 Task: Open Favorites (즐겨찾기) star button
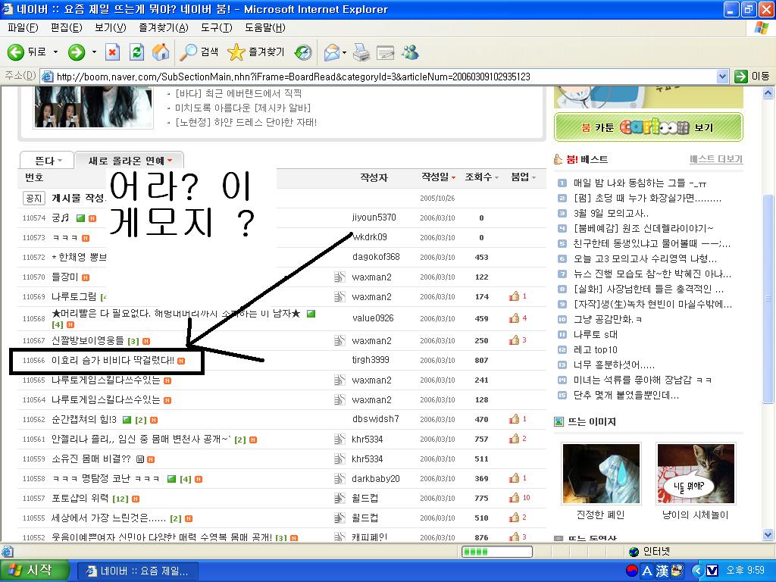pyautogui.click(x=256, y=52)
